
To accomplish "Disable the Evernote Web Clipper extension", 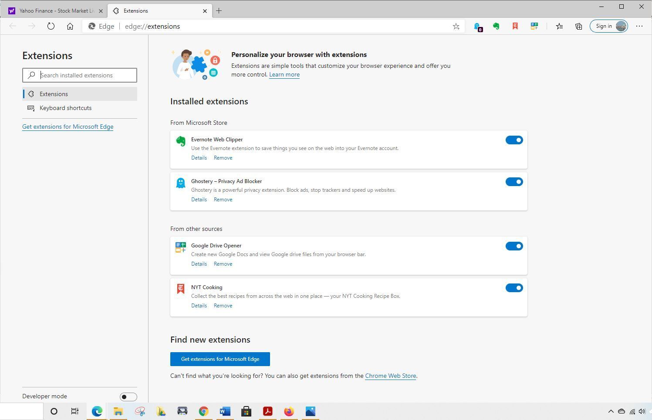I will 514,140.
